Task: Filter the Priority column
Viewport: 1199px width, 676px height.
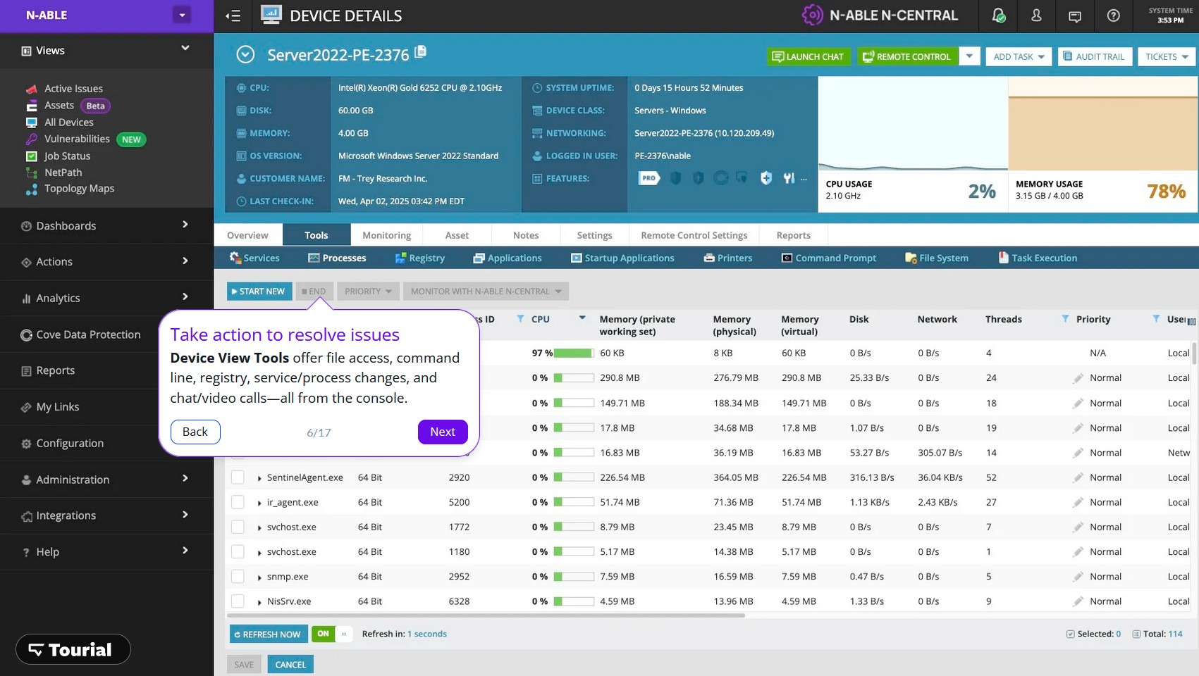Action: 1065,319
